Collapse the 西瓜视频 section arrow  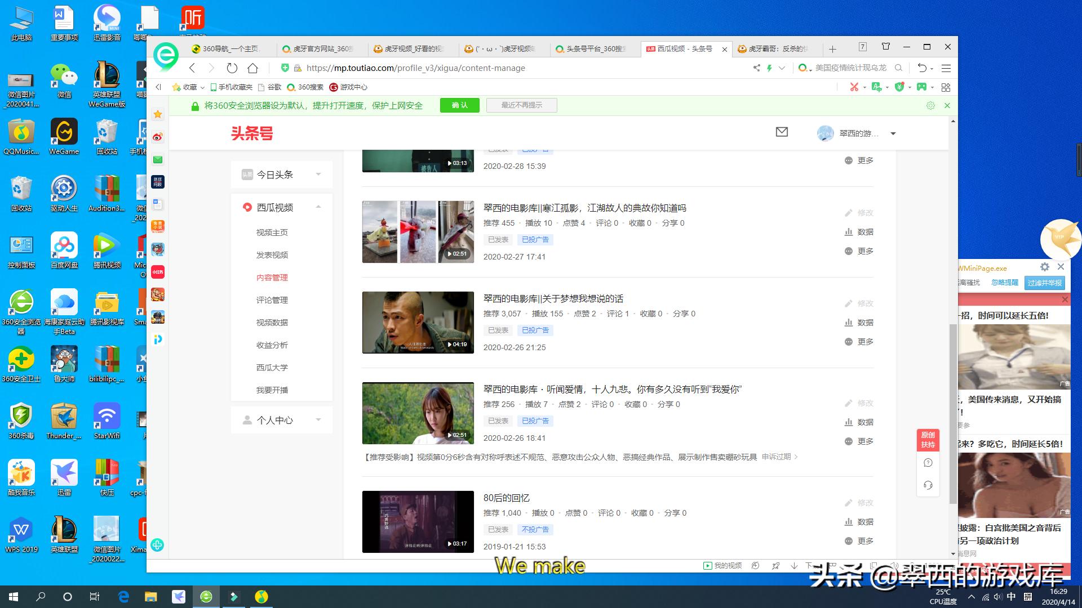click(x=318, y=207)
